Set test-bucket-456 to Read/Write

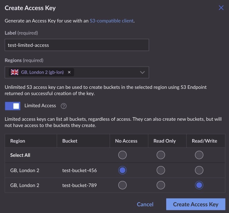[199, 170]
